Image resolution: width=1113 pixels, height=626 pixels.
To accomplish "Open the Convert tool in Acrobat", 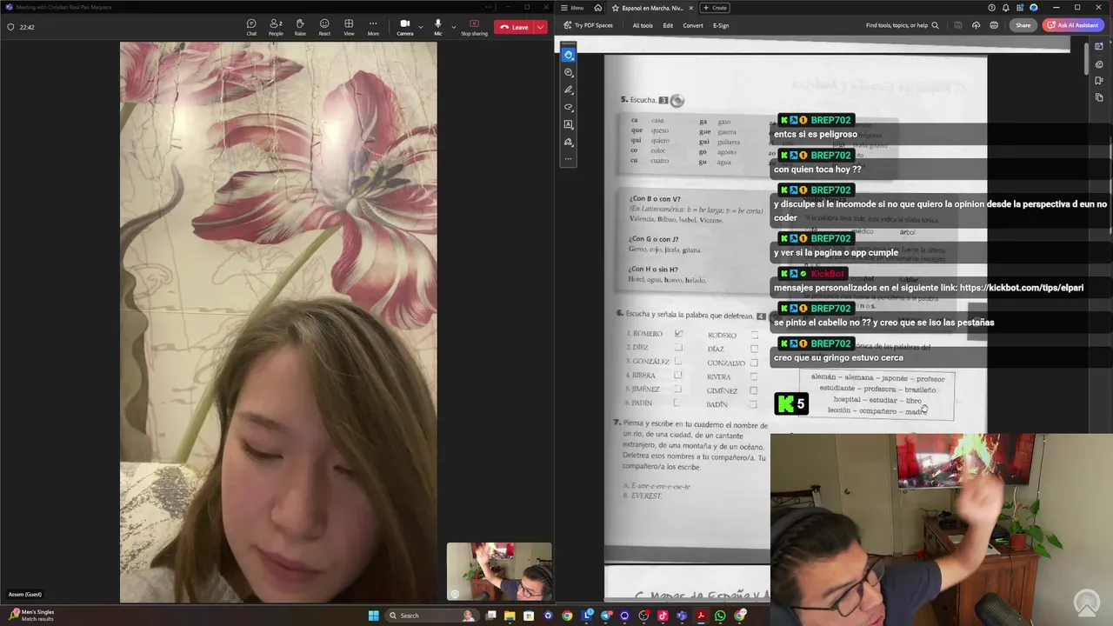I will point(693,25).
